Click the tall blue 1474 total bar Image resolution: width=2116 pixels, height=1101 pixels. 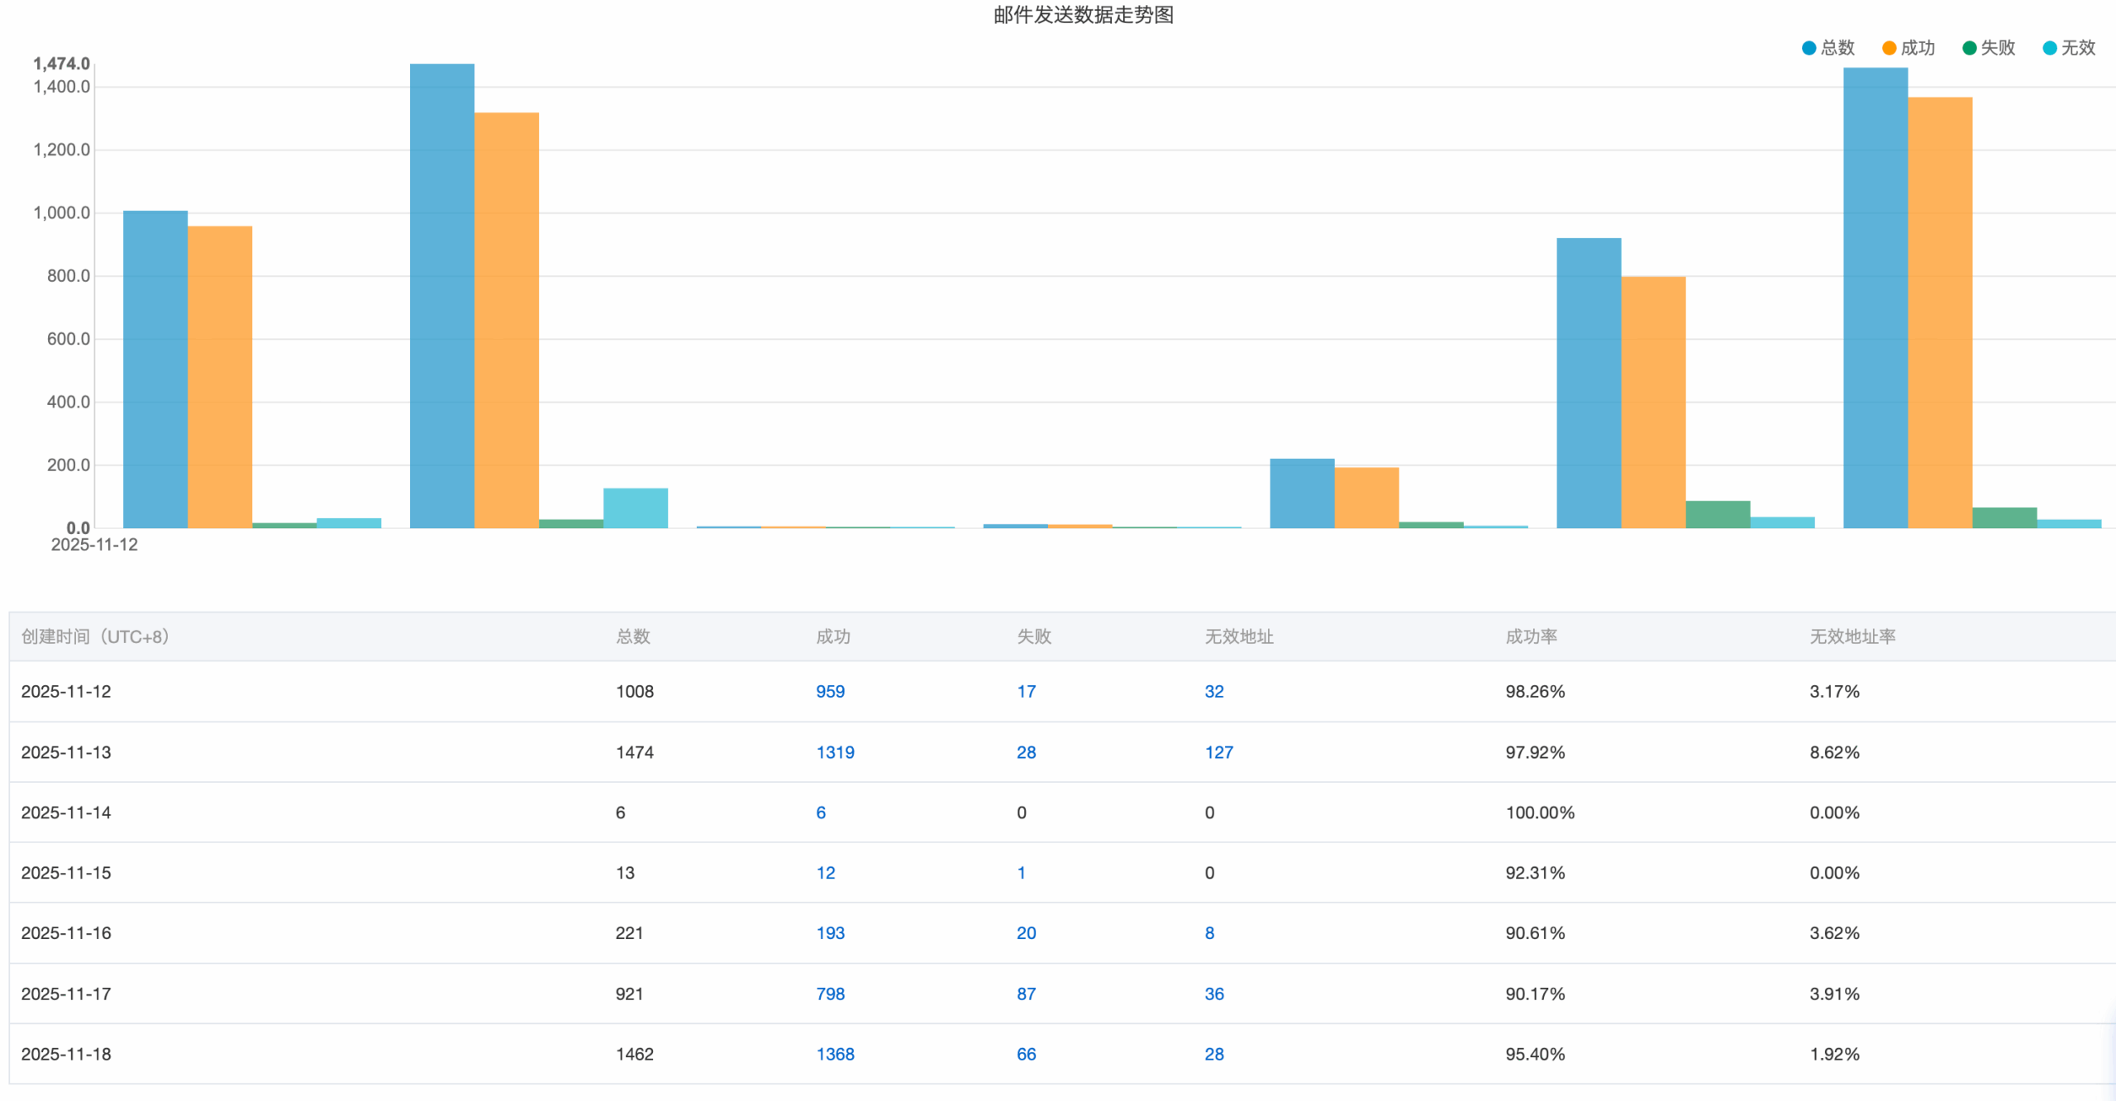click(441, 296)
